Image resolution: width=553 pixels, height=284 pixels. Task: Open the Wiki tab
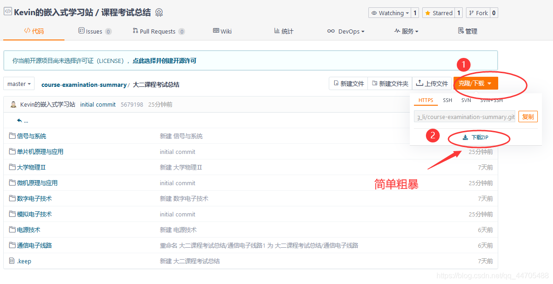point(222,31)
